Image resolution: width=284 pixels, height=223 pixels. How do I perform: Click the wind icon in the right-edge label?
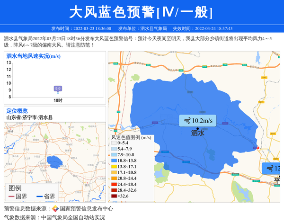(x=270, y=169)
